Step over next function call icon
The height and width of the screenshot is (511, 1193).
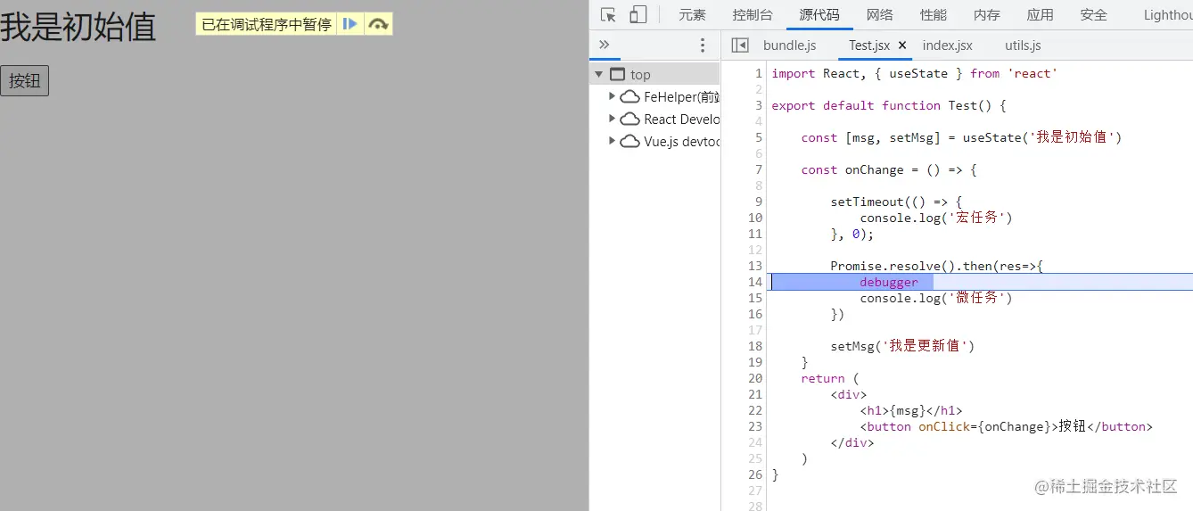378,25
